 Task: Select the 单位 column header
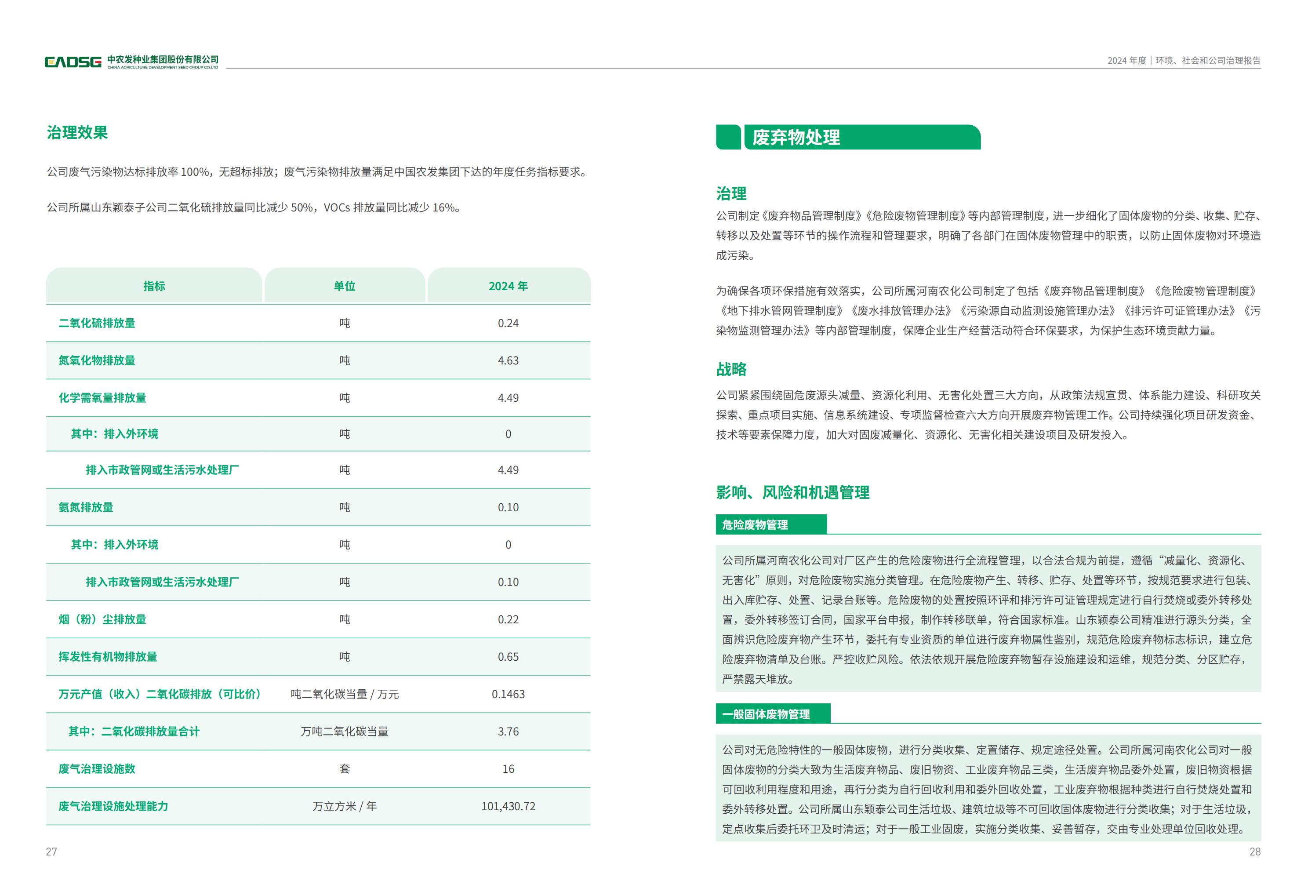click(345, 286)
